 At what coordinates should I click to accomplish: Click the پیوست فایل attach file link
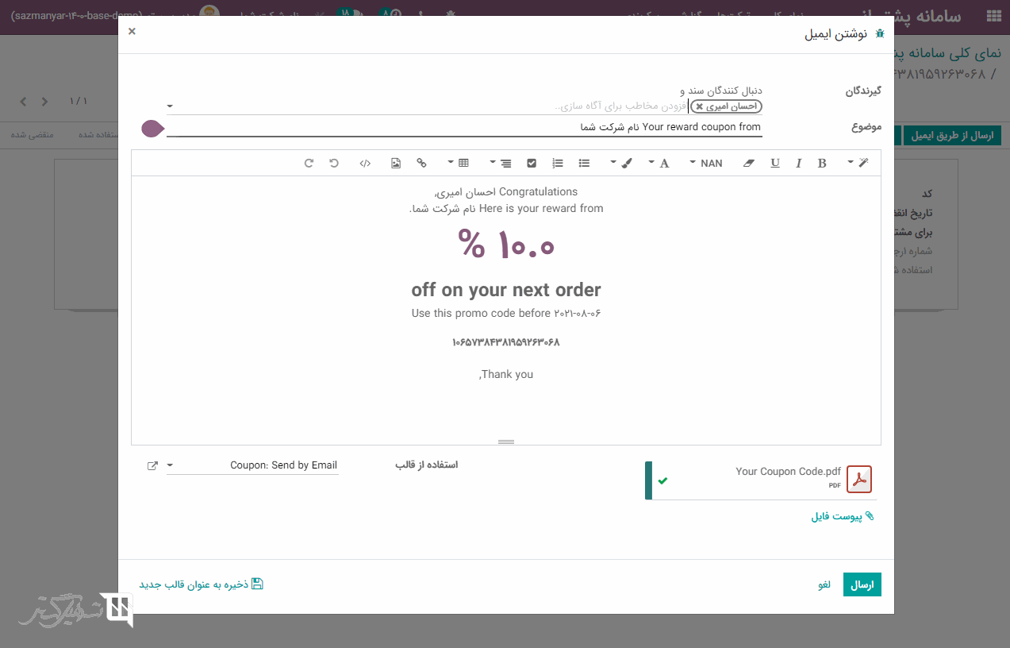(842, 516)
